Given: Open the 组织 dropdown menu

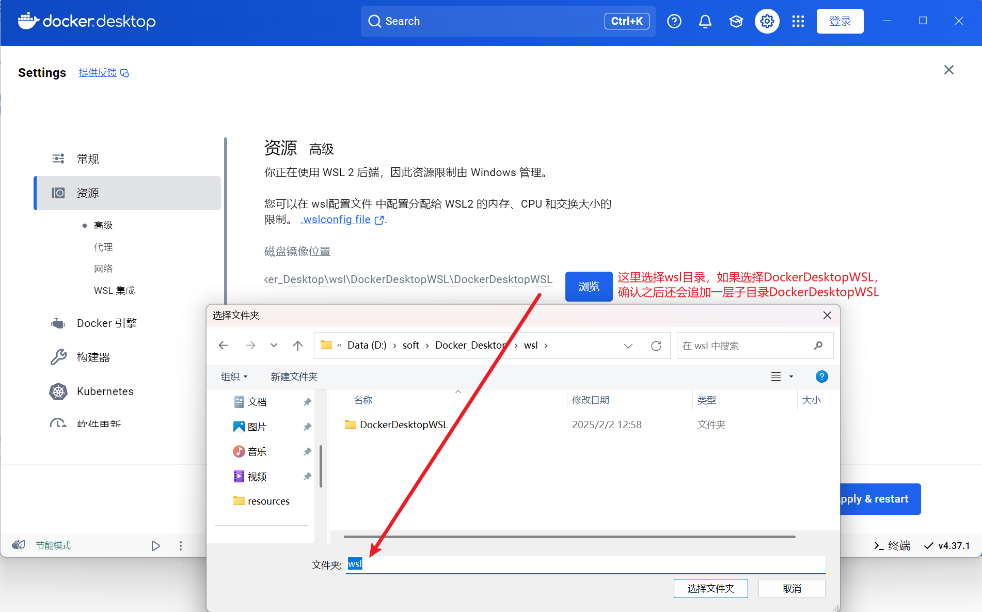Looking at the screenshot, I should coord(234,376).
